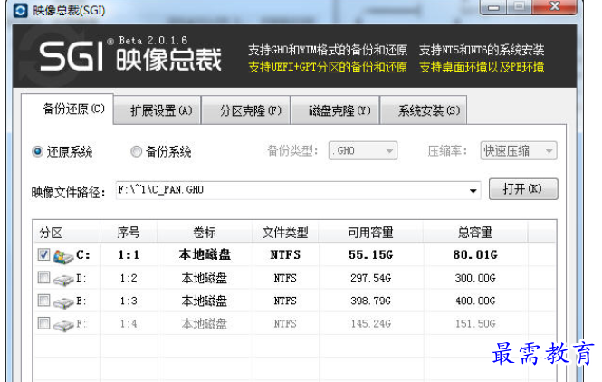Open the 压缩率 快速压缩 dropdown
This screenshot has width=602, height=382.
tap(519, 151)
